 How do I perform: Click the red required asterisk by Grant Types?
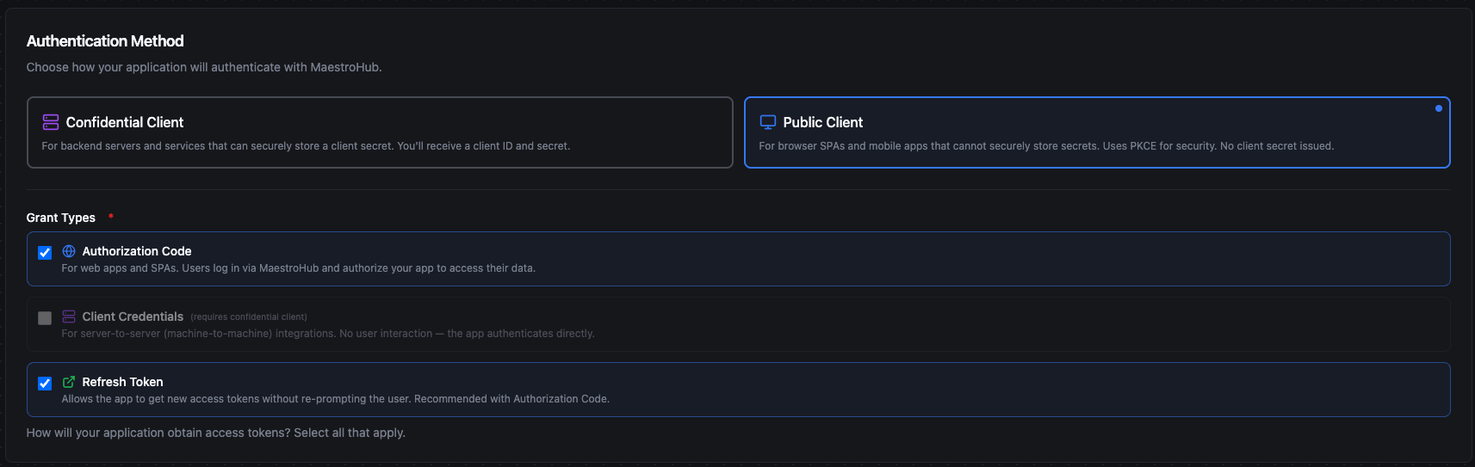tap(111, 216)
